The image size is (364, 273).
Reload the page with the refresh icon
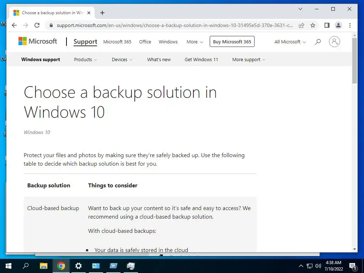tap(37, 25)
